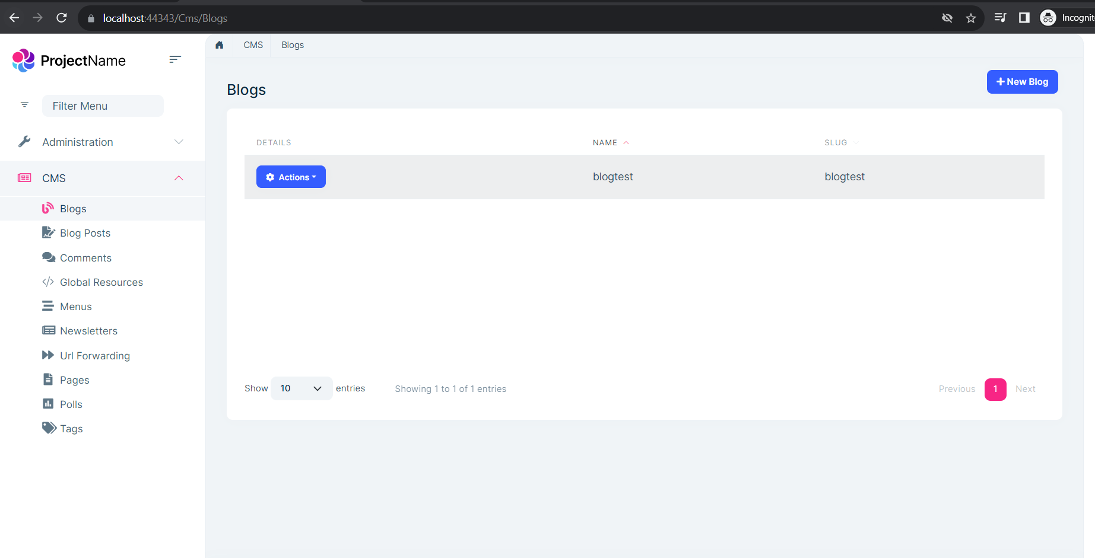Click the Blog Posts pencil icon
Image resolution: width=1095 pixels, height=558 pixels.
[x=48, y=232]
